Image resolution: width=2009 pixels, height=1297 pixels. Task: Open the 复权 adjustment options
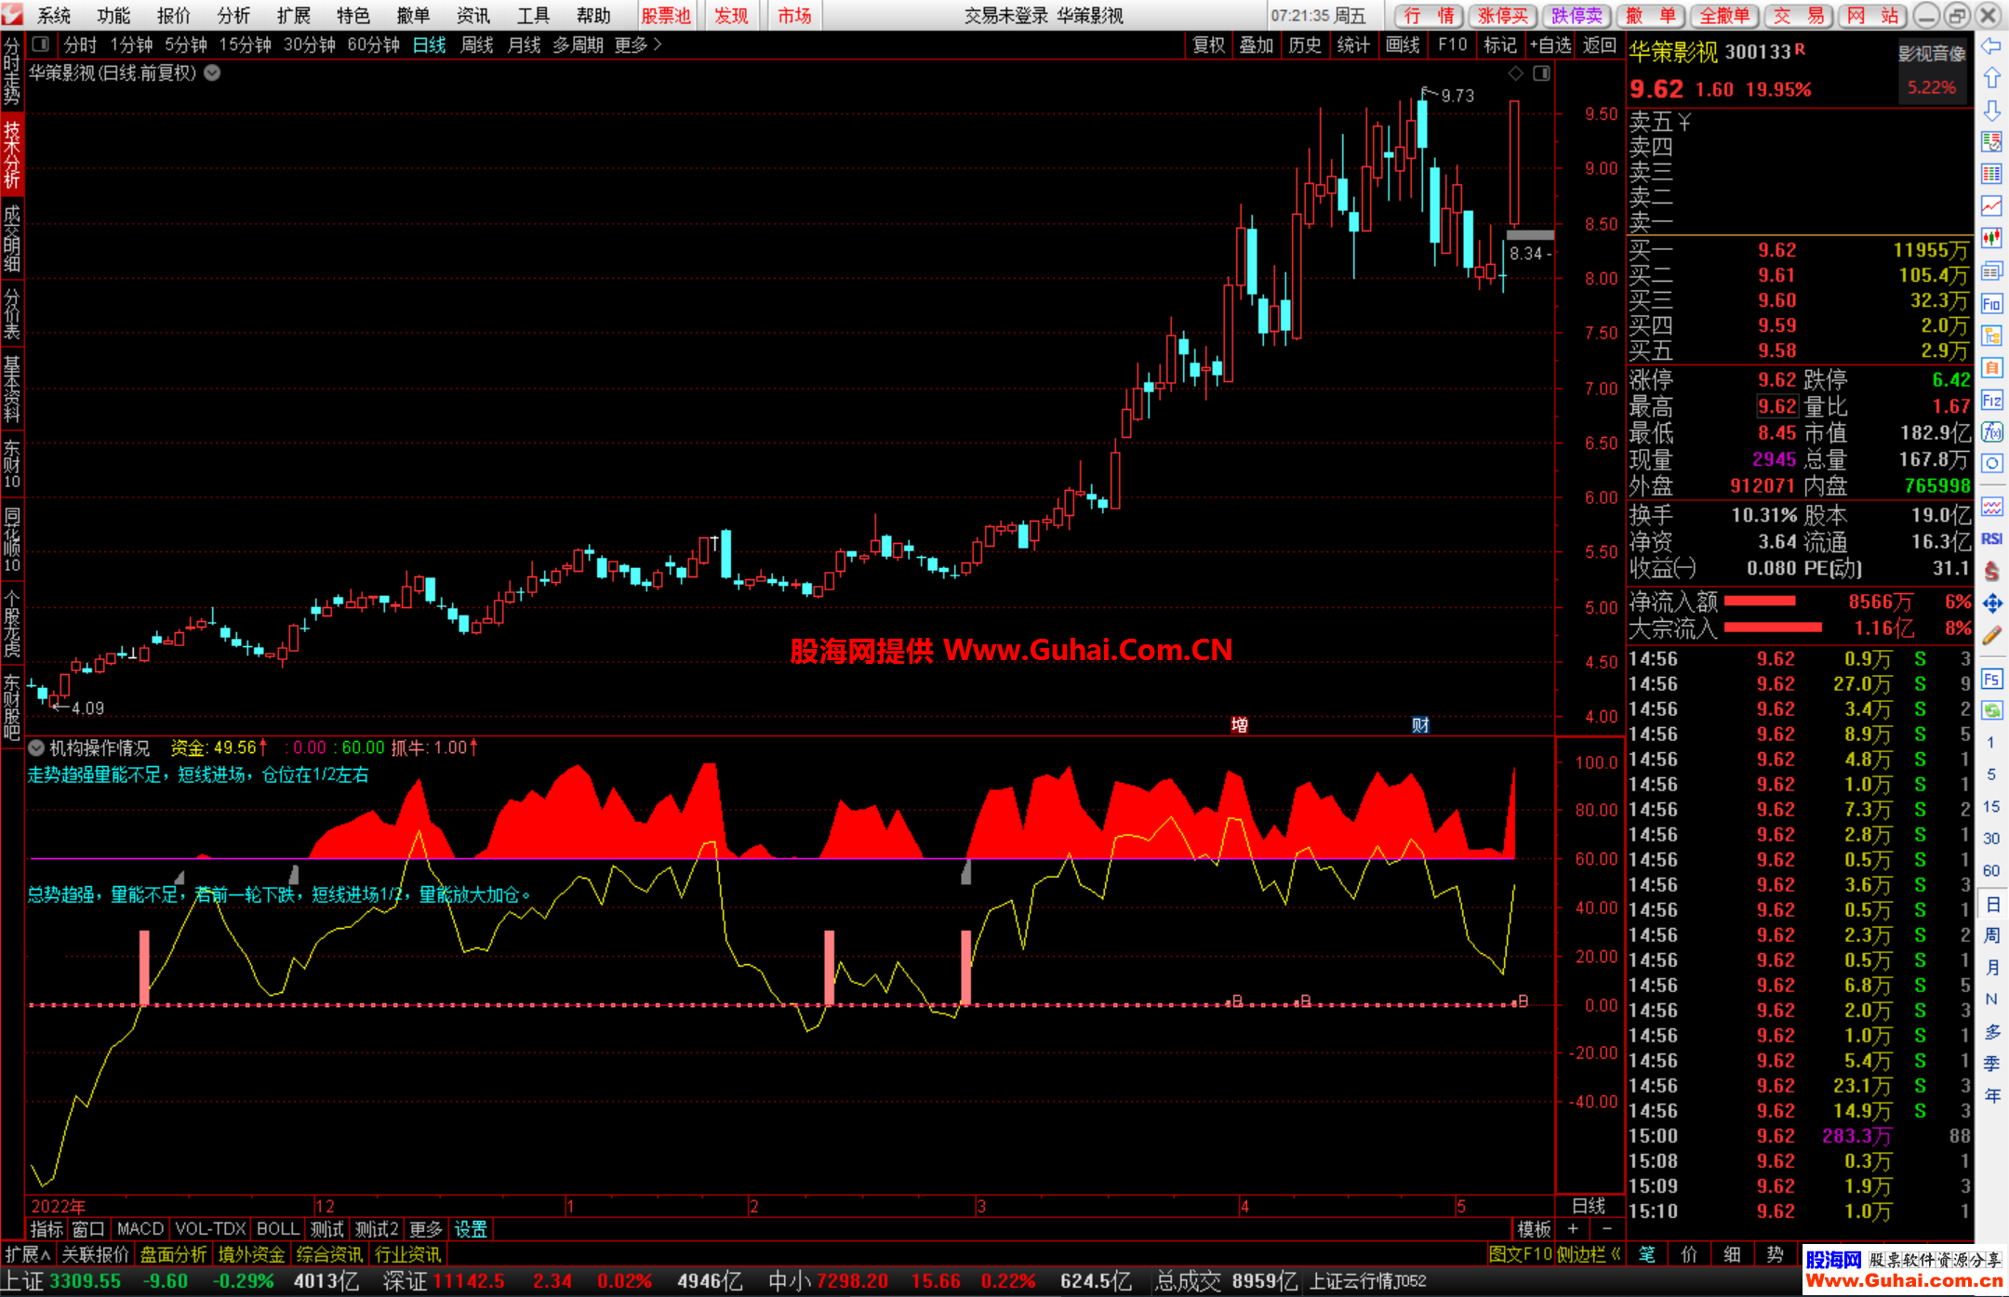[1208, 45]
